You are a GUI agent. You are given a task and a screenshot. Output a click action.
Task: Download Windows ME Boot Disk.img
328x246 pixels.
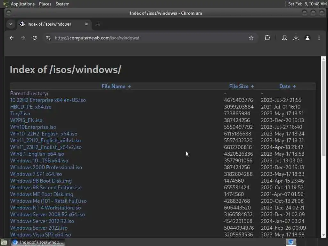(42, 194)
